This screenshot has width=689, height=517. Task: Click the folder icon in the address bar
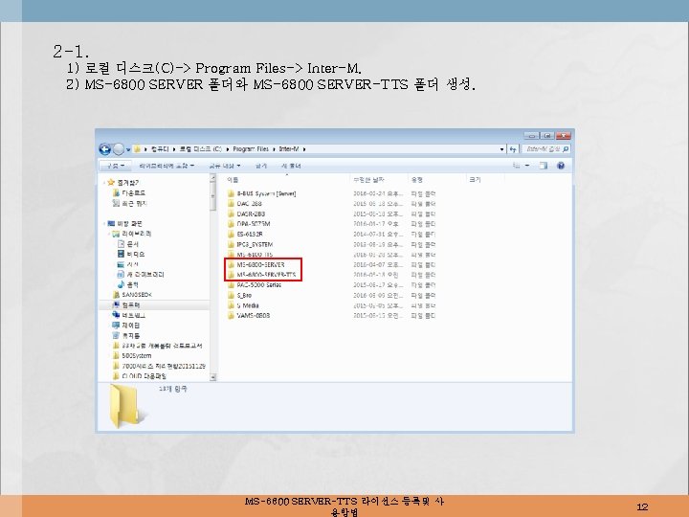point(137,149)
